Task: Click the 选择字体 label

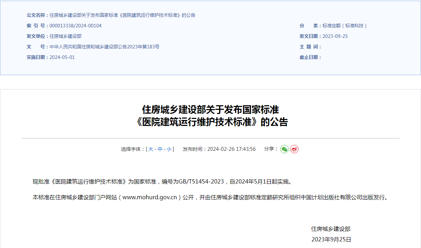Action: click(x=133, y=149)
